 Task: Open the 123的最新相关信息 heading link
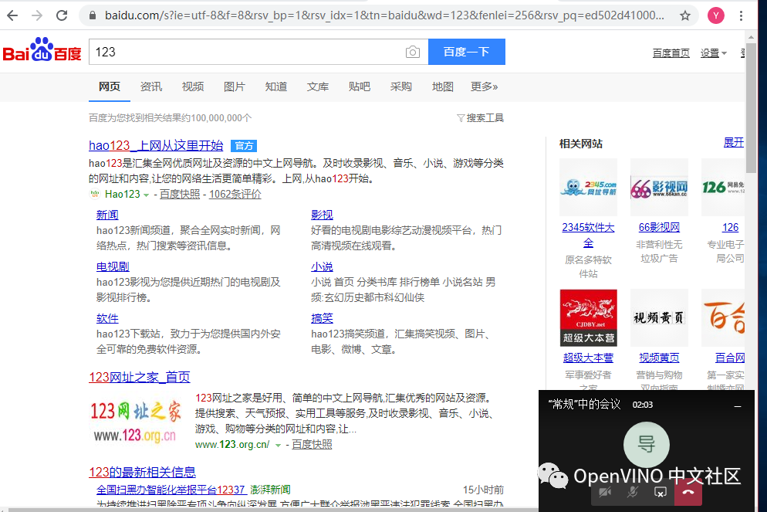(142, 473)
